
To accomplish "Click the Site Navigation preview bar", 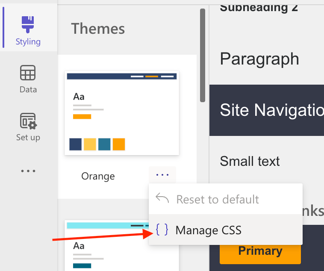I will tap(267, 110).
